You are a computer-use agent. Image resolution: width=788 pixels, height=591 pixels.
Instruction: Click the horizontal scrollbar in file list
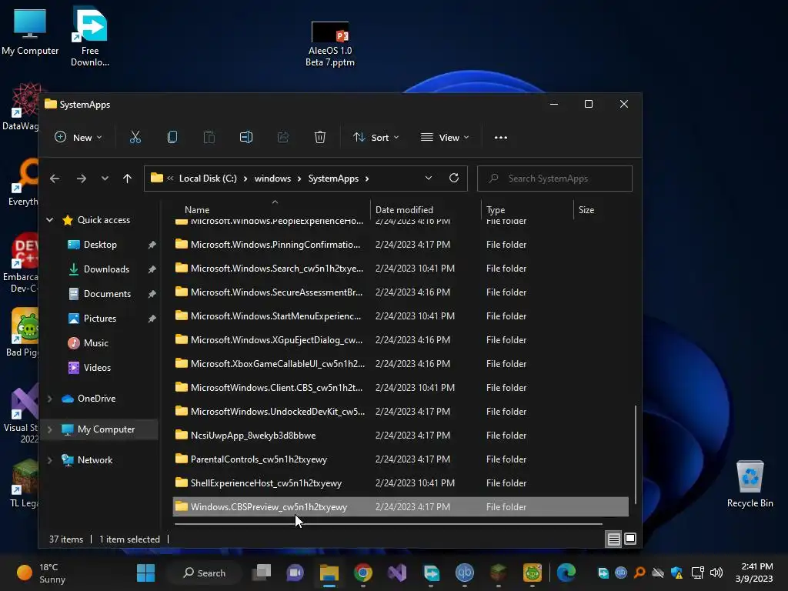(388, 523)
